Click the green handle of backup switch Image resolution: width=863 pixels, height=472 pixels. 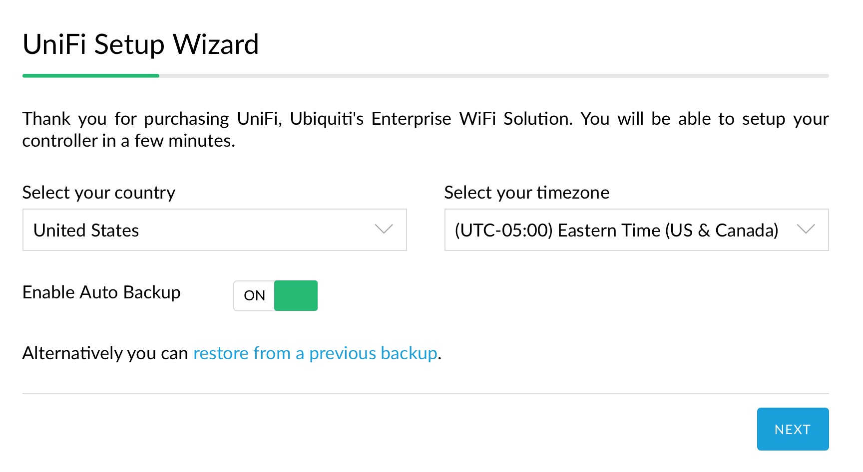(x=296, y=295)
